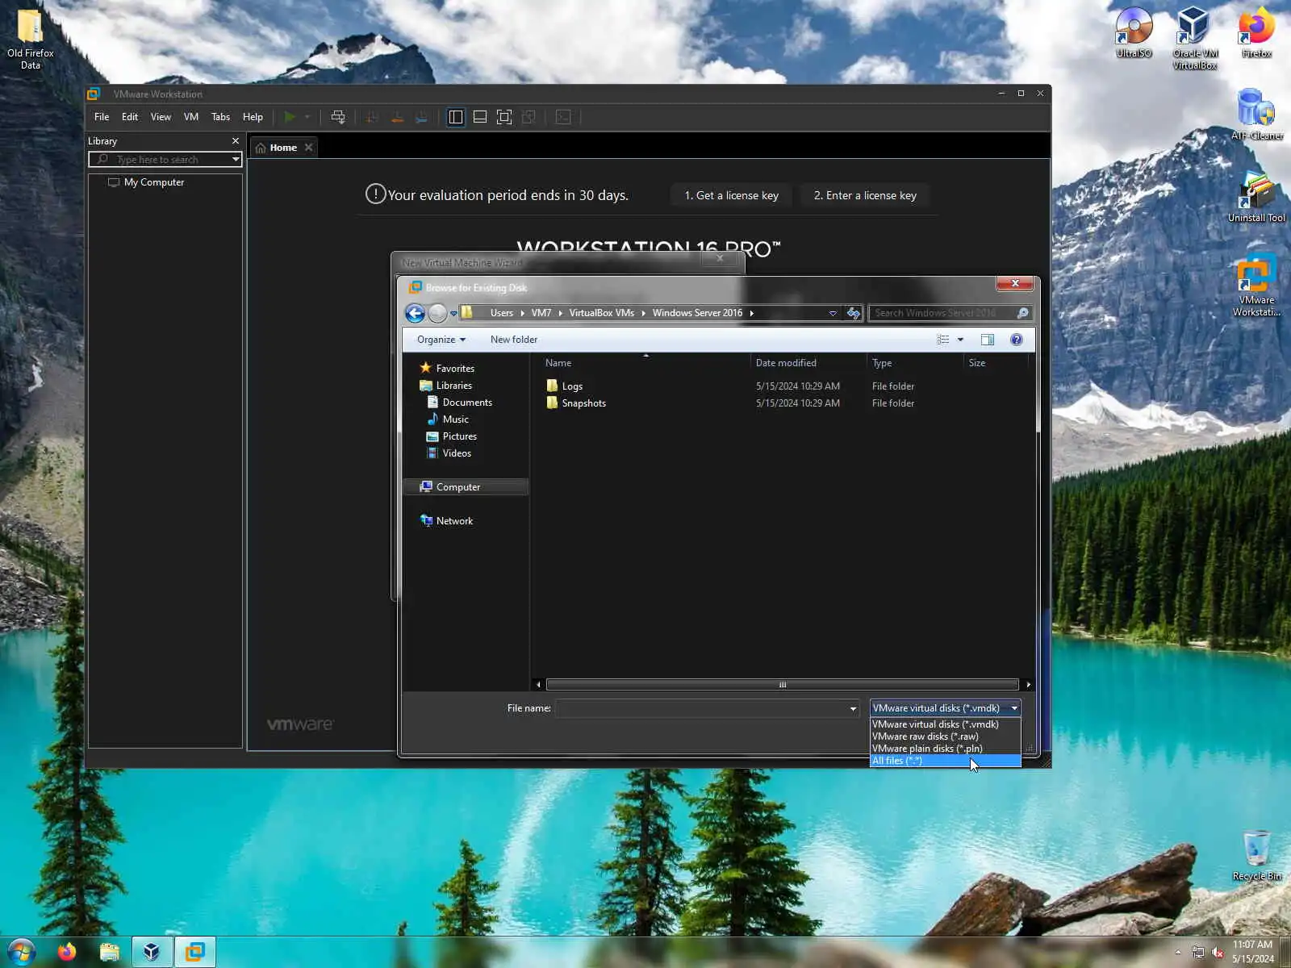1291x968 pixels.
Task: Click '2. Enter a license key' button
Action: 865,195
